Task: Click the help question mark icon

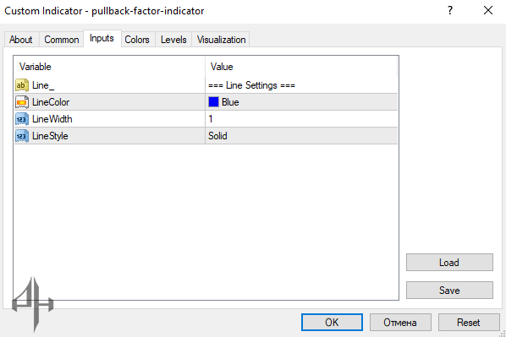Action: (450, 11)
